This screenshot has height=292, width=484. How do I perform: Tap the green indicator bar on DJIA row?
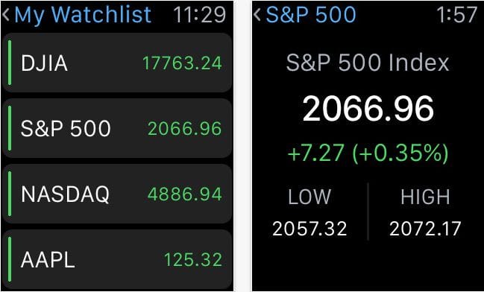(x=10, y=63)
